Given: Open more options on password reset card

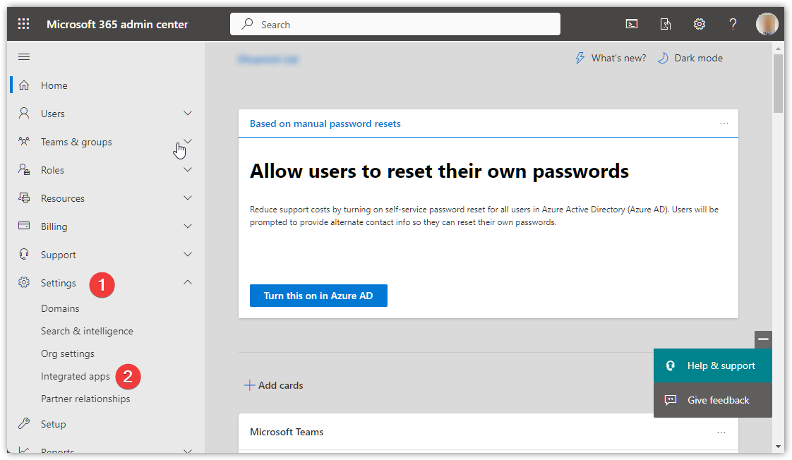Looking at the screenshot, I should (724, 123).
